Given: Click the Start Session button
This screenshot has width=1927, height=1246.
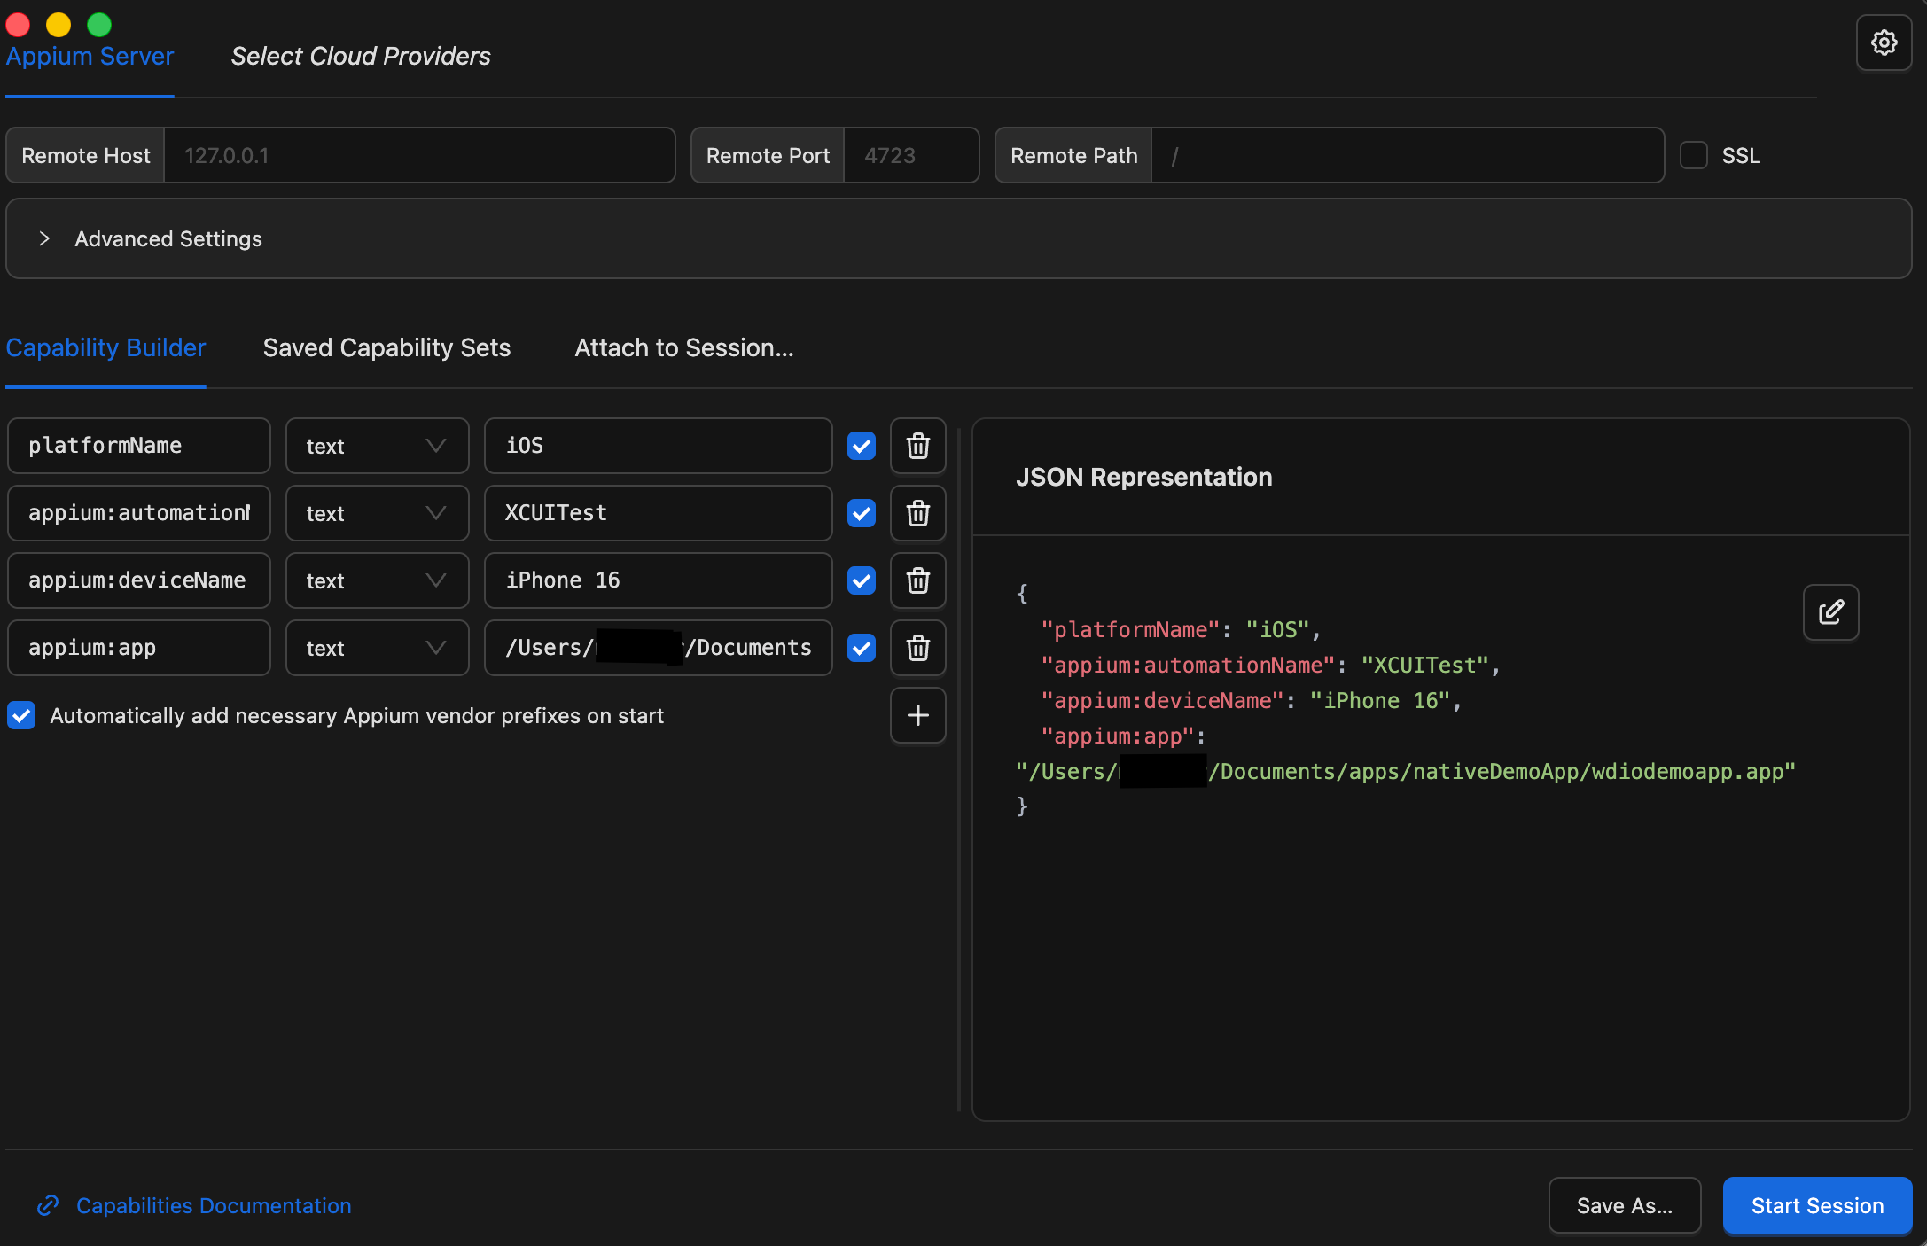Looking at the screenshot, I should click(x=1816, y=1205).
